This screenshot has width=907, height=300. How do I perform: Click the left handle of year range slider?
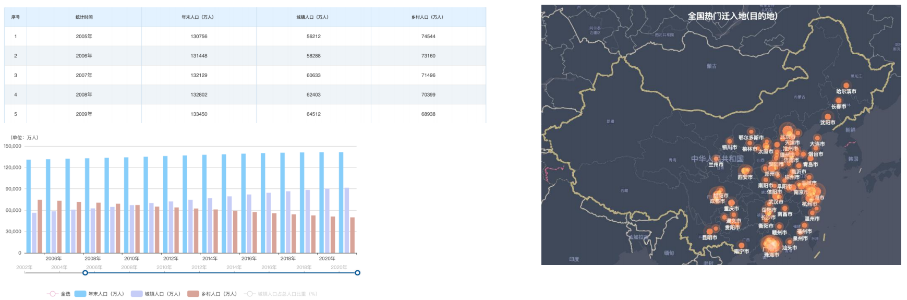[x=86, y=273]
